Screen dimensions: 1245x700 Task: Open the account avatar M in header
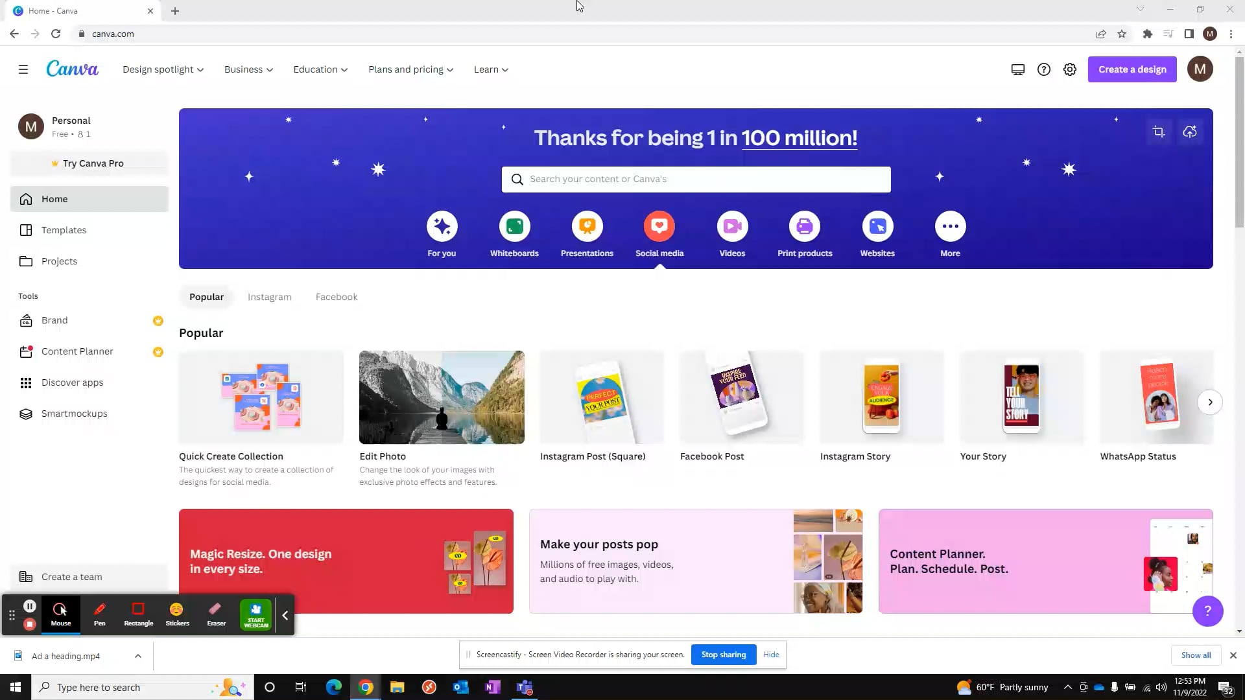point(1200,69)
